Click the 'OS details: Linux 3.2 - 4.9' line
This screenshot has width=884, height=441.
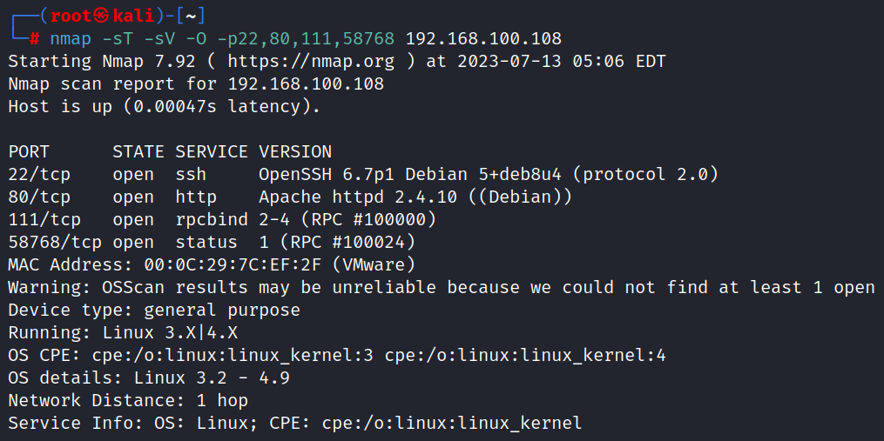[x=149, y=378]
